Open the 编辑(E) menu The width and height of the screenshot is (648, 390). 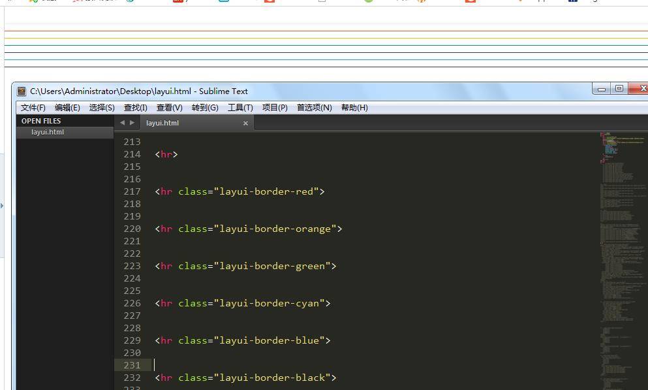[67, 108]
